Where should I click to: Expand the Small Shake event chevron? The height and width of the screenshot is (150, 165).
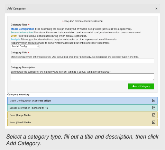pyautogui.click(x=154, y=122)
